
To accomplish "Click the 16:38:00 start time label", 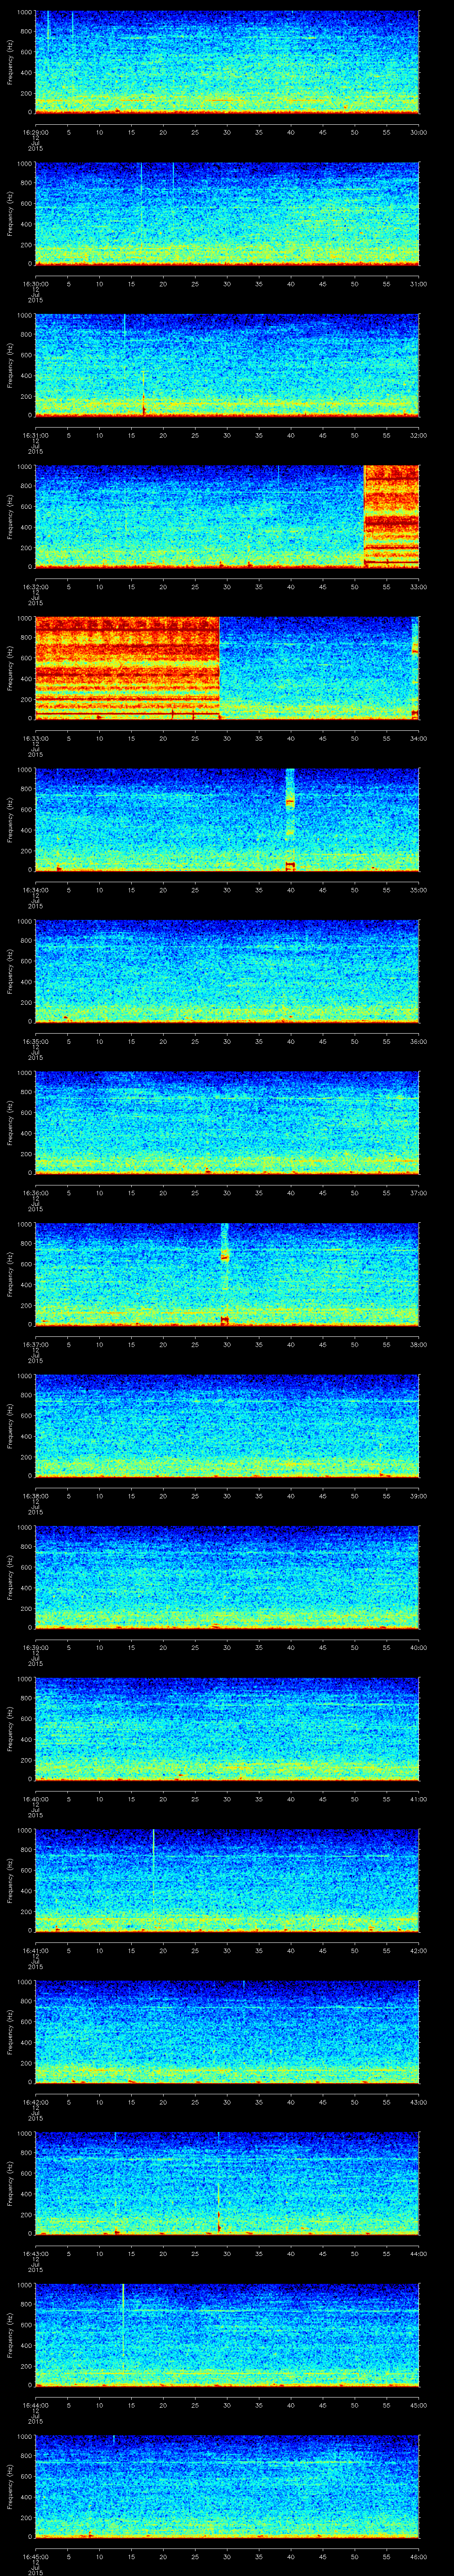I will [35, 1495].
